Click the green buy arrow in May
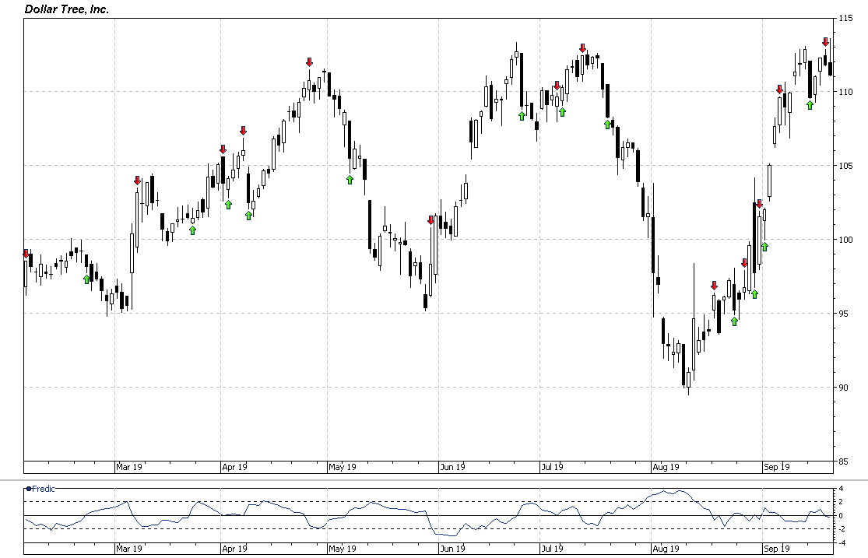The height and width of the screenshot is (558, 868). [350, 179]
